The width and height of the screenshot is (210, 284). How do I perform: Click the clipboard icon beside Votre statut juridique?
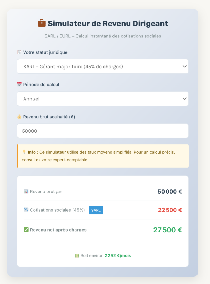point(19,52)
